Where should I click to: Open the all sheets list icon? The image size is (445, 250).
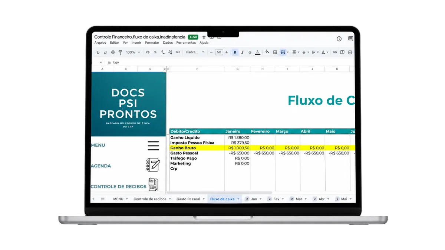click(103, 199)
